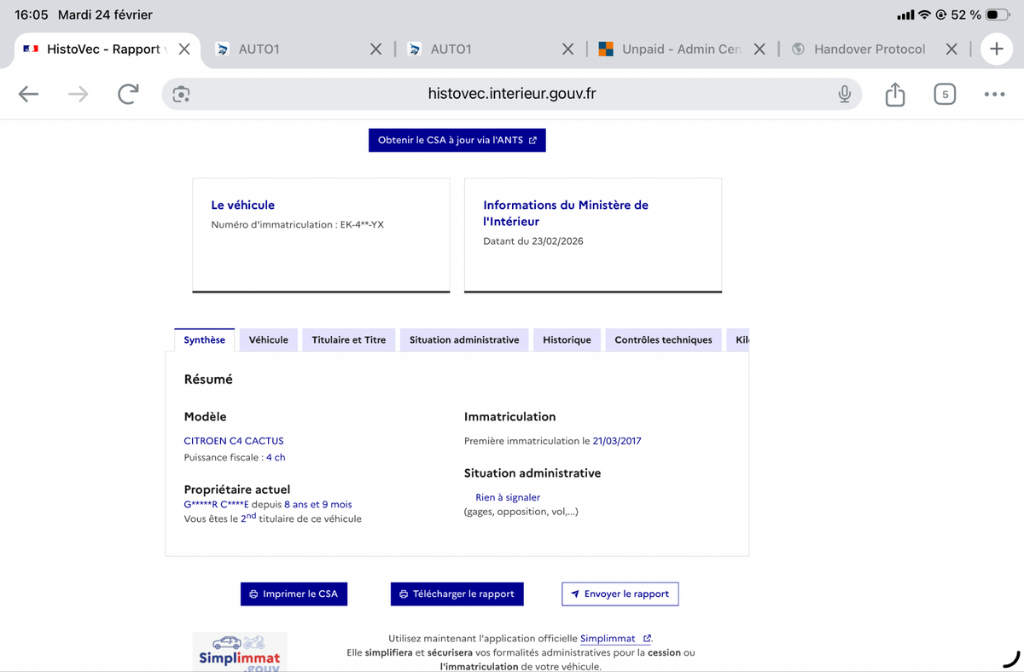Close the HistoVec - Rapport tab
This screenshot has width=1024, height=672.
pos(184,49)
